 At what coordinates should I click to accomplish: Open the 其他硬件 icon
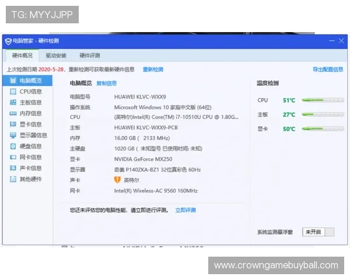coord(13,179)
